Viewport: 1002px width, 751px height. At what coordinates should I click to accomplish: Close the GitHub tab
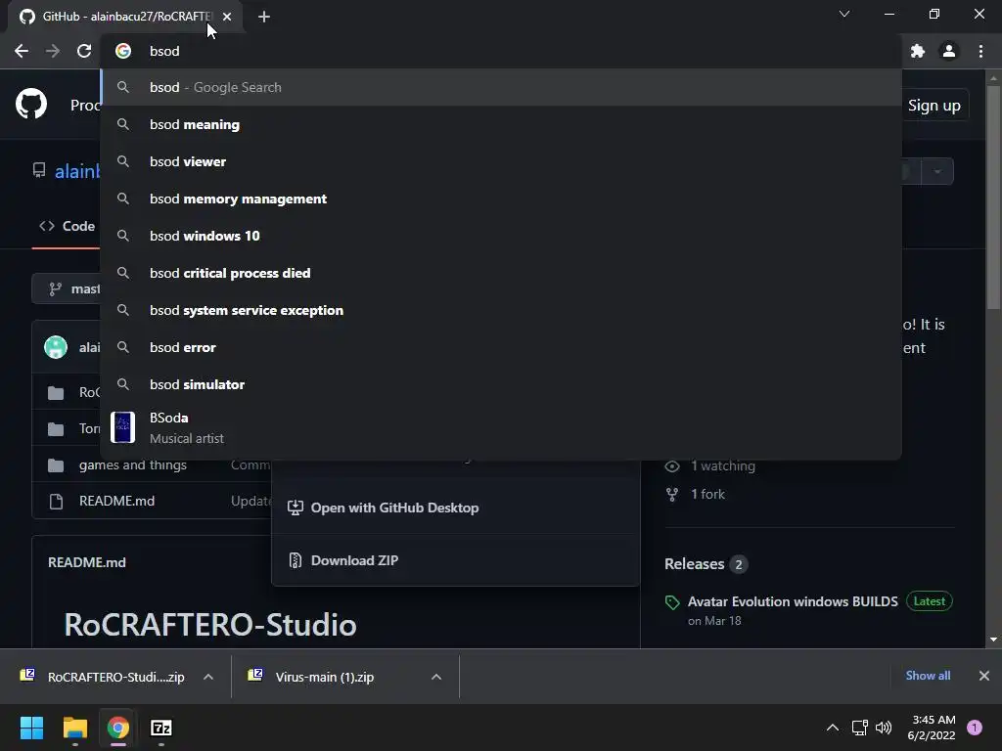pos(227,17)
